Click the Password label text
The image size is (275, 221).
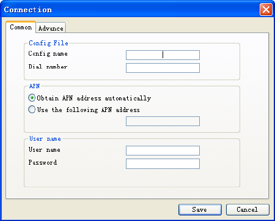click(x=43, y=162)
